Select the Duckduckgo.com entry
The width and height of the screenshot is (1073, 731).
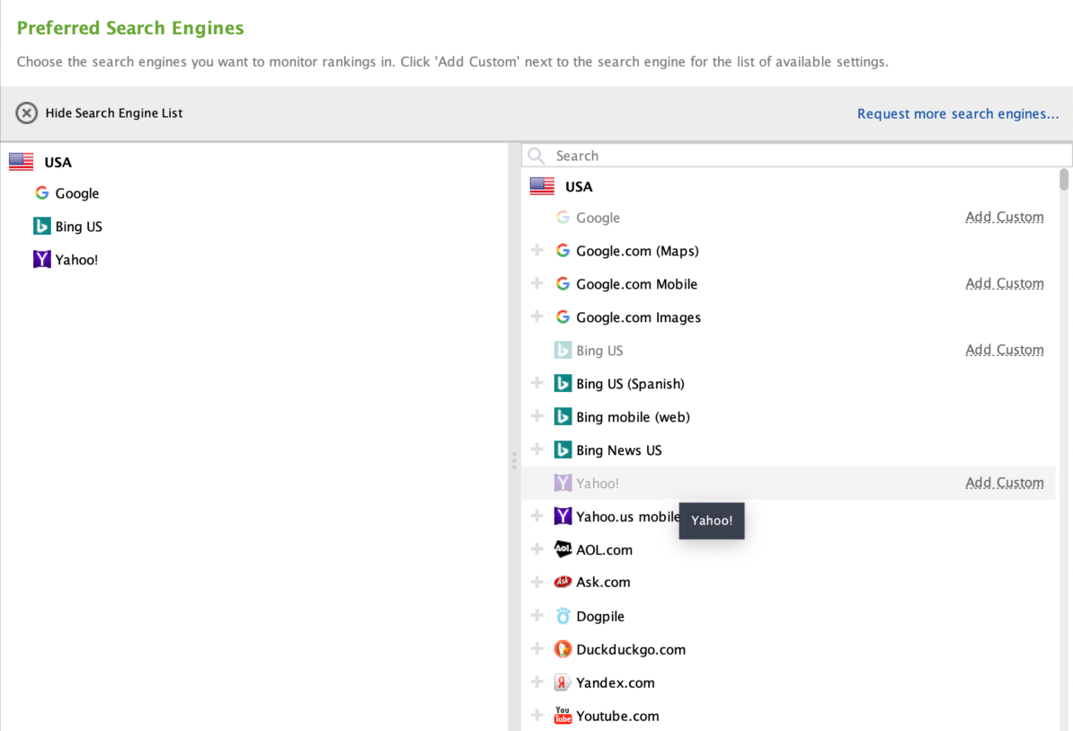tap(630, 649)
